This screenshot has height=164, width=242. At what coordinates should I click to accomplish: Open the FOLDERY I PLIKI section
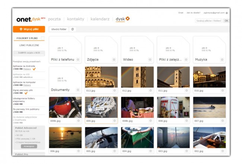[x=27, y=38]
